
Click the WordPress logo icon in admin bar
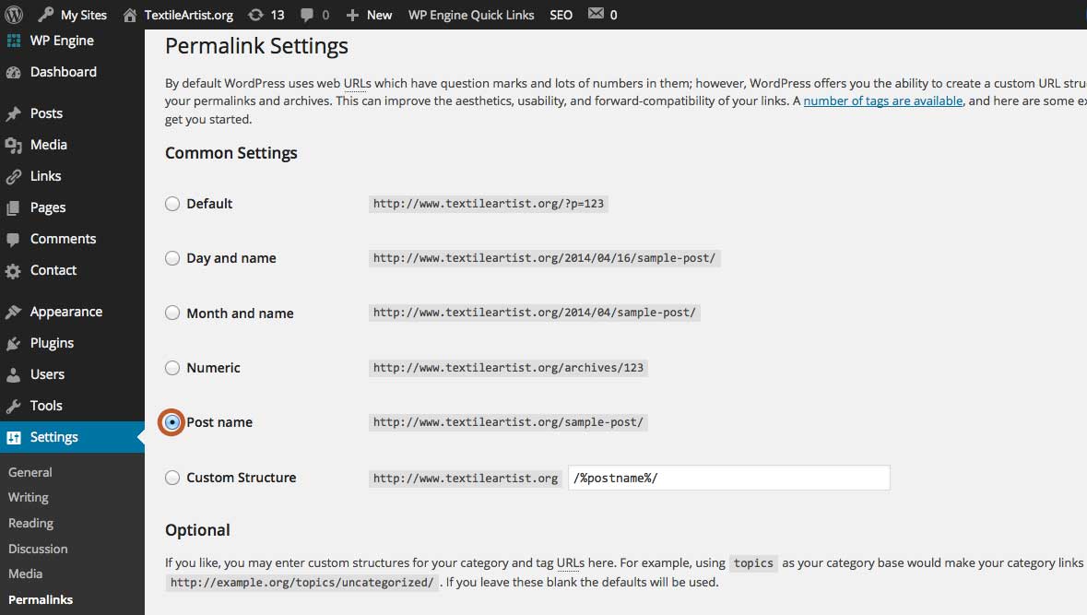point(14,15)
